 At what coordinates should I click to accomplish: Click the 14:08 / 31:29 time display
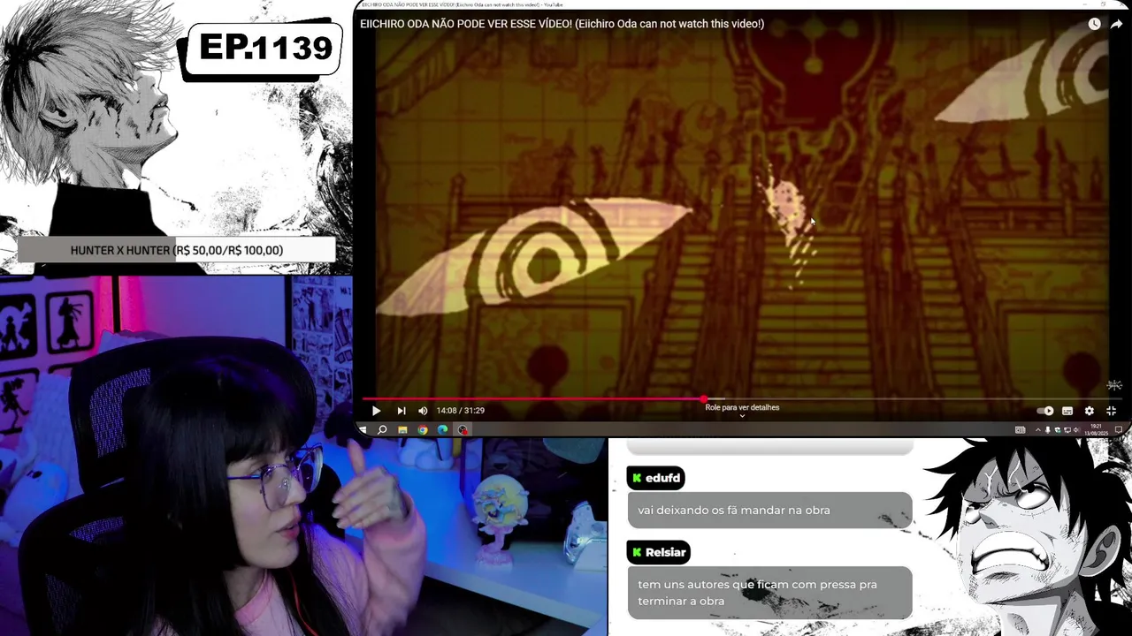pyautogui.click(x=460, y=411)
